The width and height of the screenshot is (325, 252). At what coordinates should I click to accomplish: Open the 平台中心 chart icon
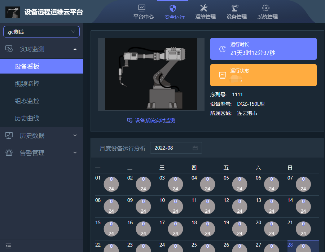142,8
